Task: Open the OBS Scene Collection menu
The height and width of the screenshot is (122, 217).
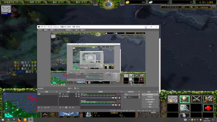Action: click(x=69, y=30)
